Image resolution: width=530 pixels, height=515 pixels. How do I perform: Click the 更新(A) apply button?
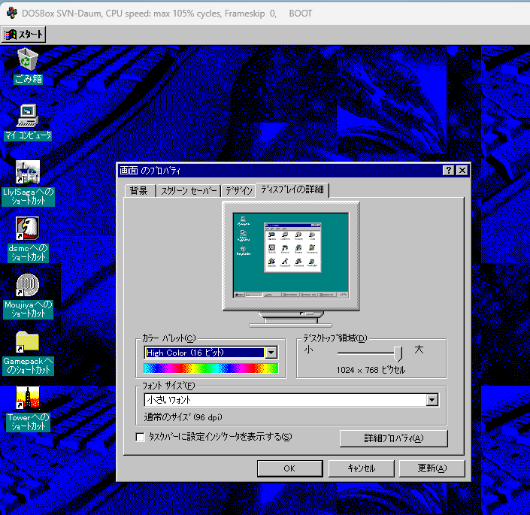pos(432,468)
